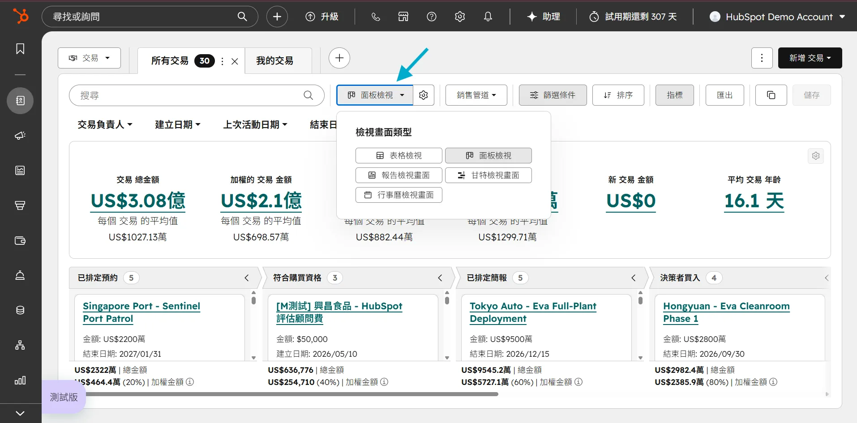
Task: Open the automation workflow sidebar icon
Action: (20, 345)
